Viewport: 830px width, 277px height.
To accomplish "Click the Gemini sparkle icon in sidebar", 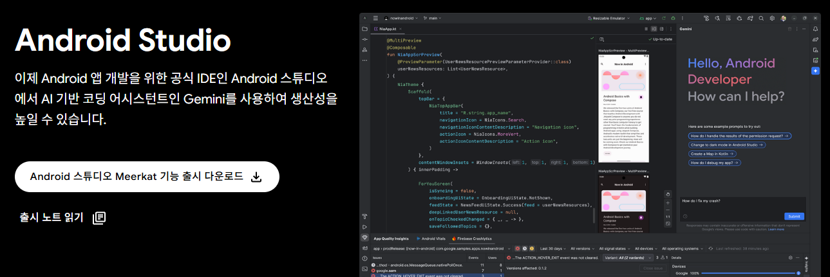I will coord(815,71).
